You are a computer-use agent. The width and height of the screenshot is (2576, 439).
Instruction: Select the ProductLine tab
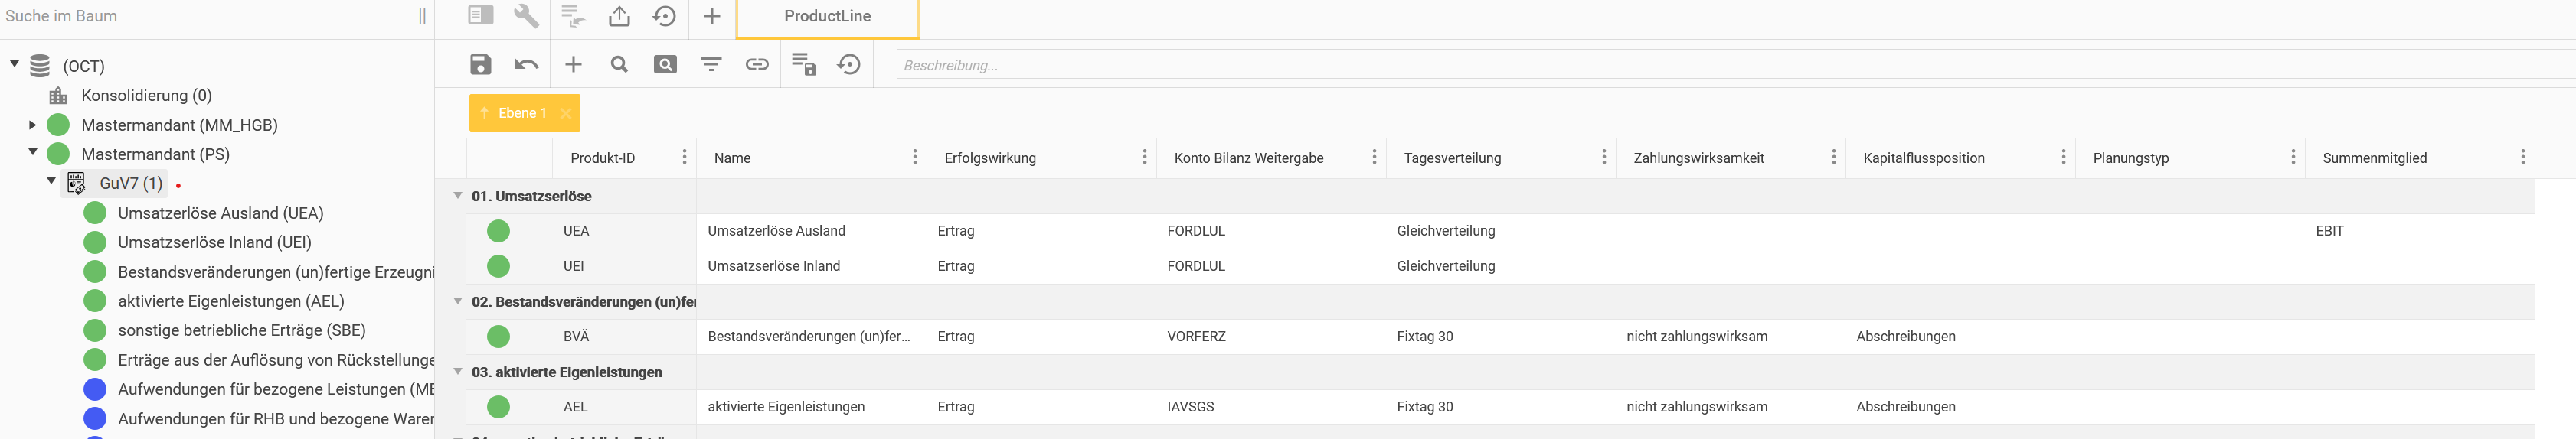(827, 17)
